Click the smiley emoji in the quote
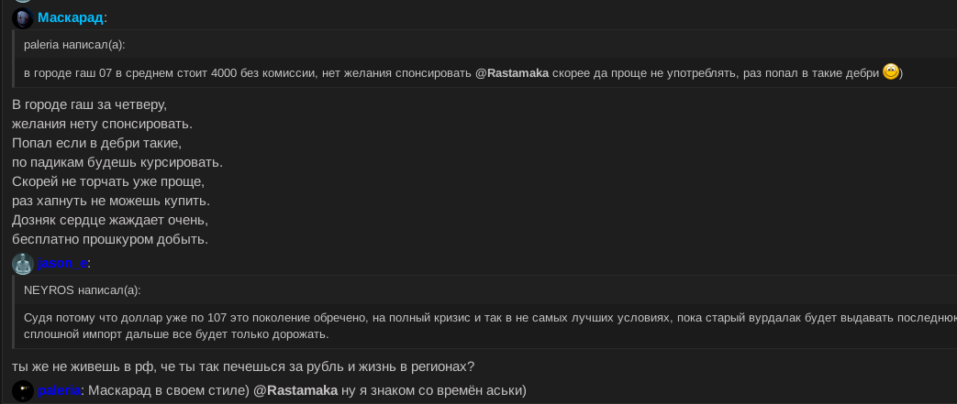The width and height of the screenshot is (957, 404). point(890,72)
